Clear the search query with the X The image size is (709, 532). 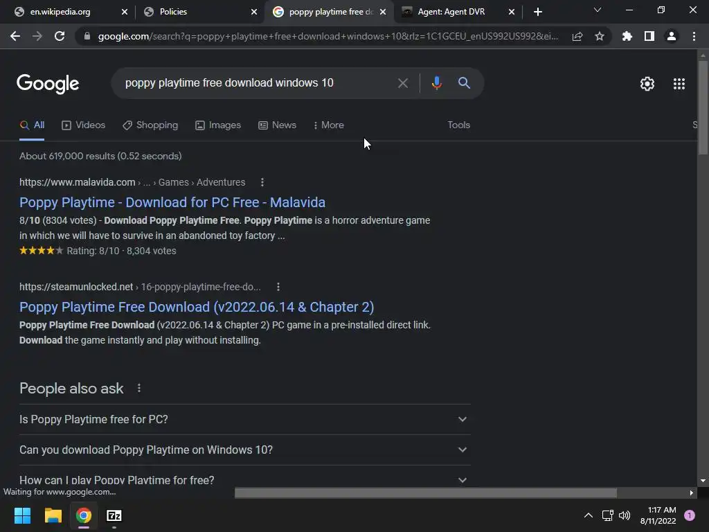click(x=402, y=83)
